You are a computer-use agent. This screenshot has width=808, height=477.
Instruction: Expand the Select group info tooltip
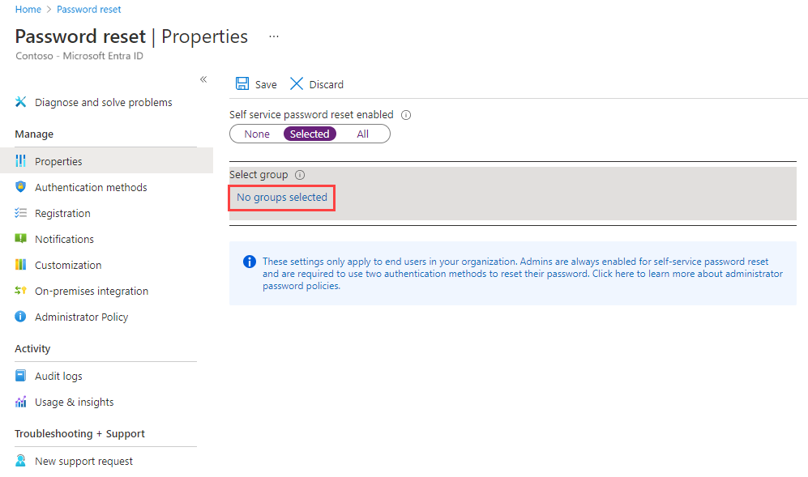pyautogui.click(x=300, y=174)
